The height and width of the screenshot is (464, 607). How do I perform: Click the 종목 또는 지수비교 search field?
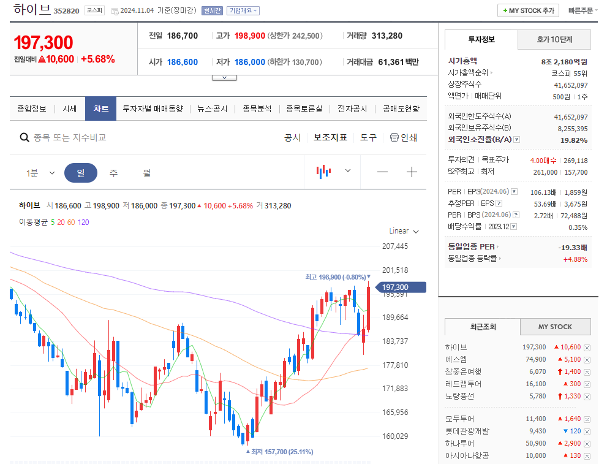[70, 137]
